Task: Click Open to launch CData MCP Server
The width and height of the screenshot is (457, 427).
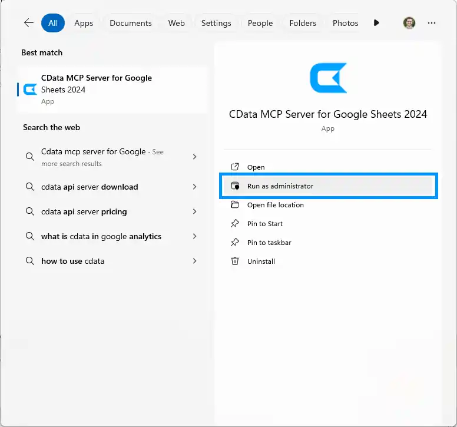Action: [x=256, y=167]
